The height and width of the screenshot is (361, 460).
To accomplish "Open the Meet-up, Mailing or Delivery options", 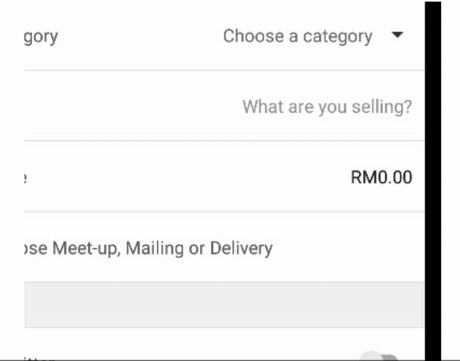I will 225,247.
